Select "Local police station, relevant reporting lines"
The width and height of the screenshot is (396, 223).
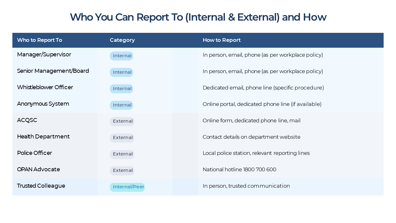point(256,153)
